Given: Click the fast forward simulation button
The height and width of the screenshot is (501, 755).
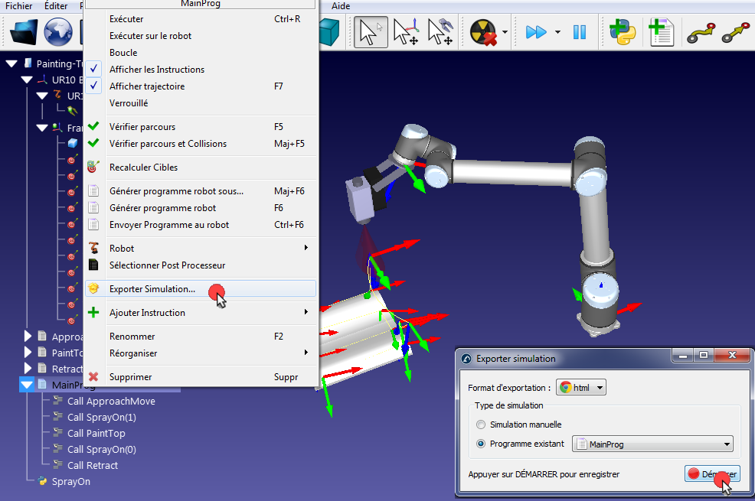Looking at the screenshot, I should click(x=536, y=32).
